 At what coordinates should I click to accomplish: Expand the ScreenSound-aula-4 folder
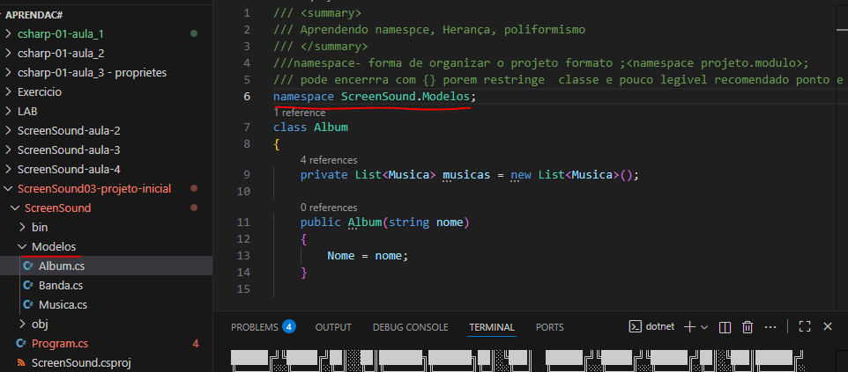8,170
